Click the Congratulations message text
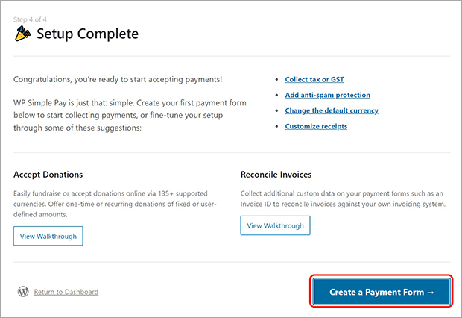 click(x=118, y=79)
